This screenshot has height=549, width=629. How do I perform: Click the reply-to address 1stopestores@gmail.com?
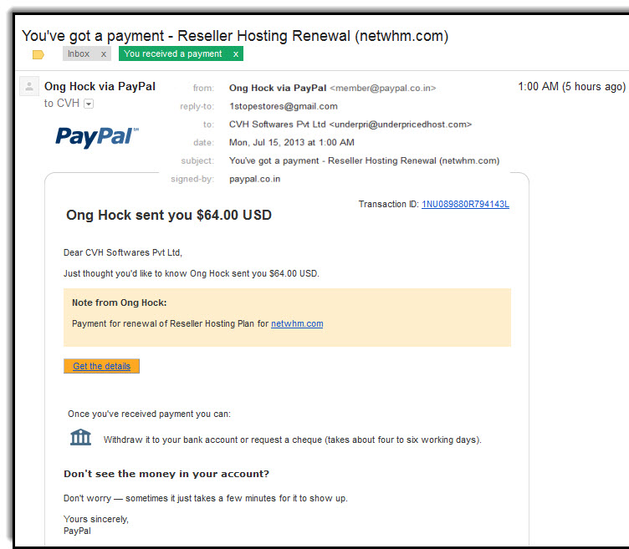click(x=284, y=106)
